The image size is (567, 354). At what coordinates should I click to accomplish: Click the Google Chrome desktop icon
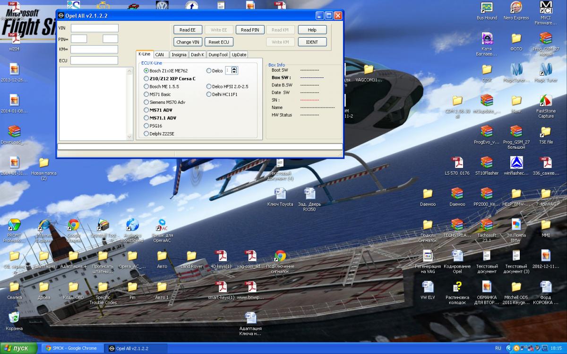[73, 225]
